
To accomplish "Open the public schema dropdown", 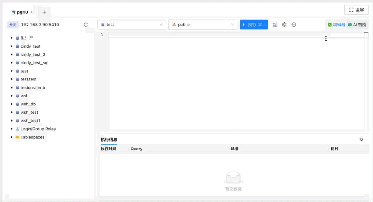I will (203, 25).
